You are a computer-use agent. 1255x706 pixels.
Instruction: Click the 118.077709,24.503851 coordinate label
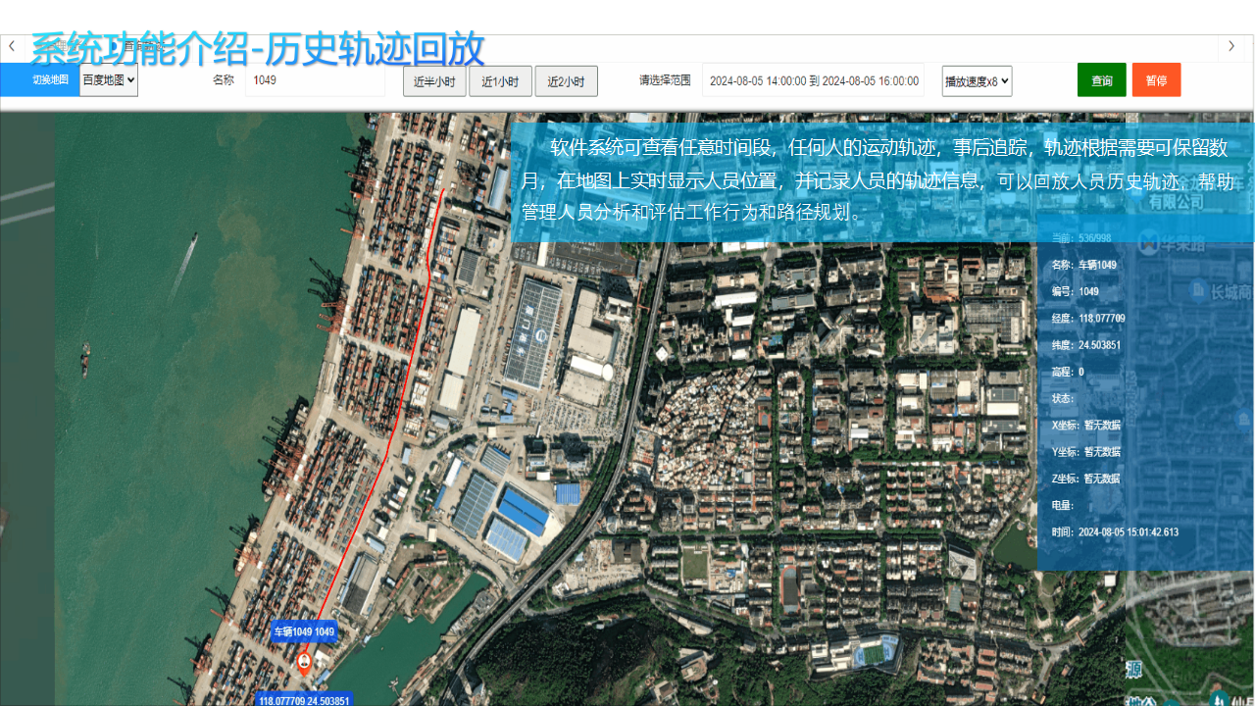pyautogui.click(x=304, y=700)
